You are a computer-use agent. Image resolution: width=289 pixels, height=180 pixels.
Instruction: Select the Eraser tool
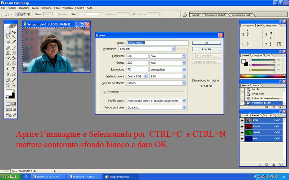[x=8, y=58]
